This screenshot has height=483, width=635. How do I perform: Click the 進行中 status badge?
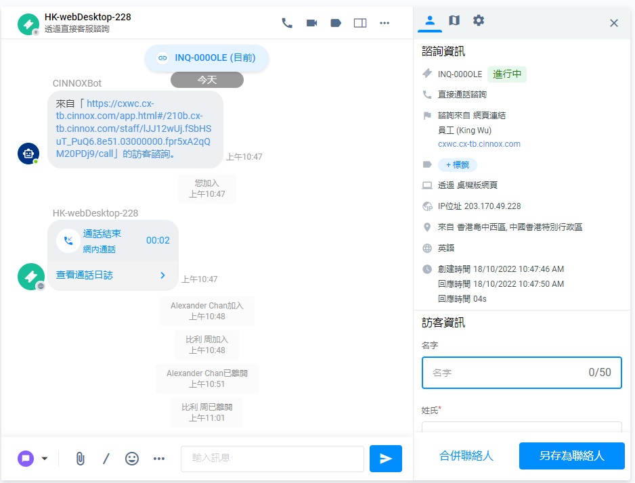[x=506, y=74]
